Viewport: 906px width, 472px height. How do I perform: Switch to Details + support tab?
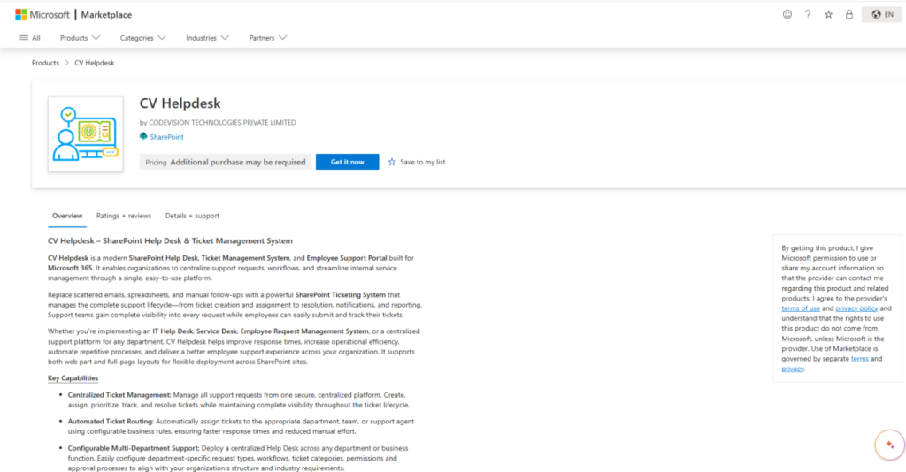tap(192, 216)
